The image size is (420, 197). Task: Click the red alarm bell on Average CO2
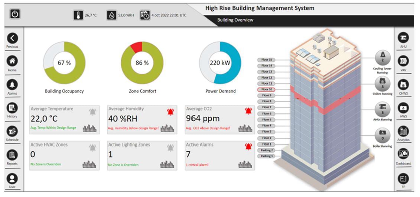(x=248, y=111)
